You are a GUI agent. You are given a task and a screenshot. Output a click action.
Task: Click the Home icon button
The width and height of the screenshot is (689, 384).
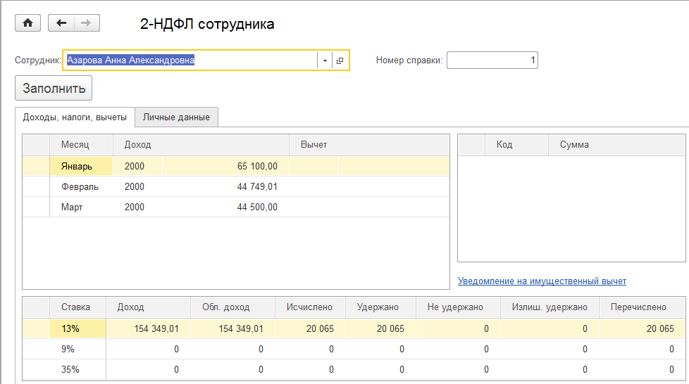(28, 23)
